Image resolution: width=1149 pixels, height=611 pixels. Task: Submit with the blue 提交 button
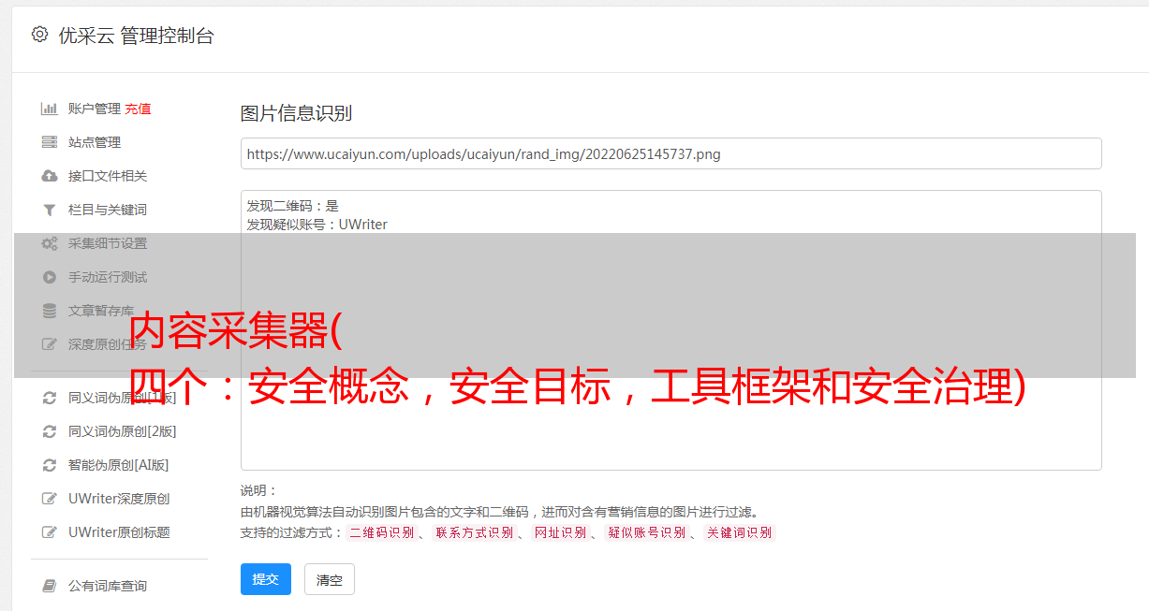point(266,579)
